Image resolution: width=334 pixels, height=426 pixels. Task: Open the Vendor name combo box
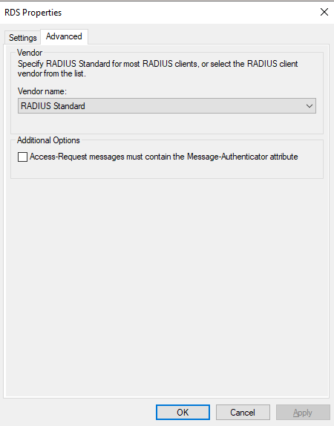pyautogui.click(x=166, y=105)
